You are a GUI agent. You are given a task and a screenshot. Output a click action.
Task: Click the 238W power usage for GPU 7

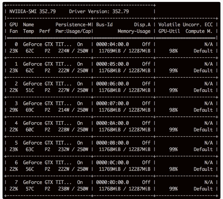coord(64,189)
